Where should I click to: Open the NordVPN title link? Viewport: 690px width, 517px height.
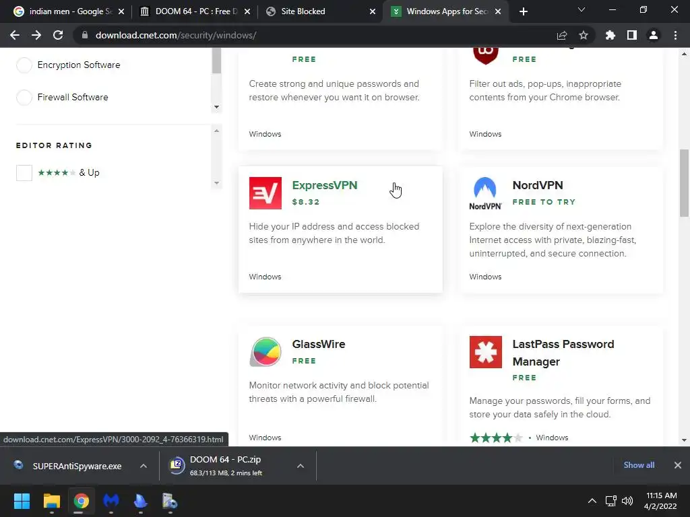[x=538, y=186]
